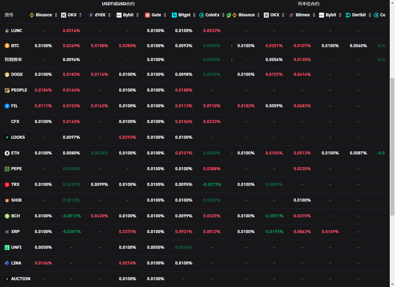Click the FIL coin icon
This screenshot has width=395, height=287.
pyautogui.click(x=7, y=106)
